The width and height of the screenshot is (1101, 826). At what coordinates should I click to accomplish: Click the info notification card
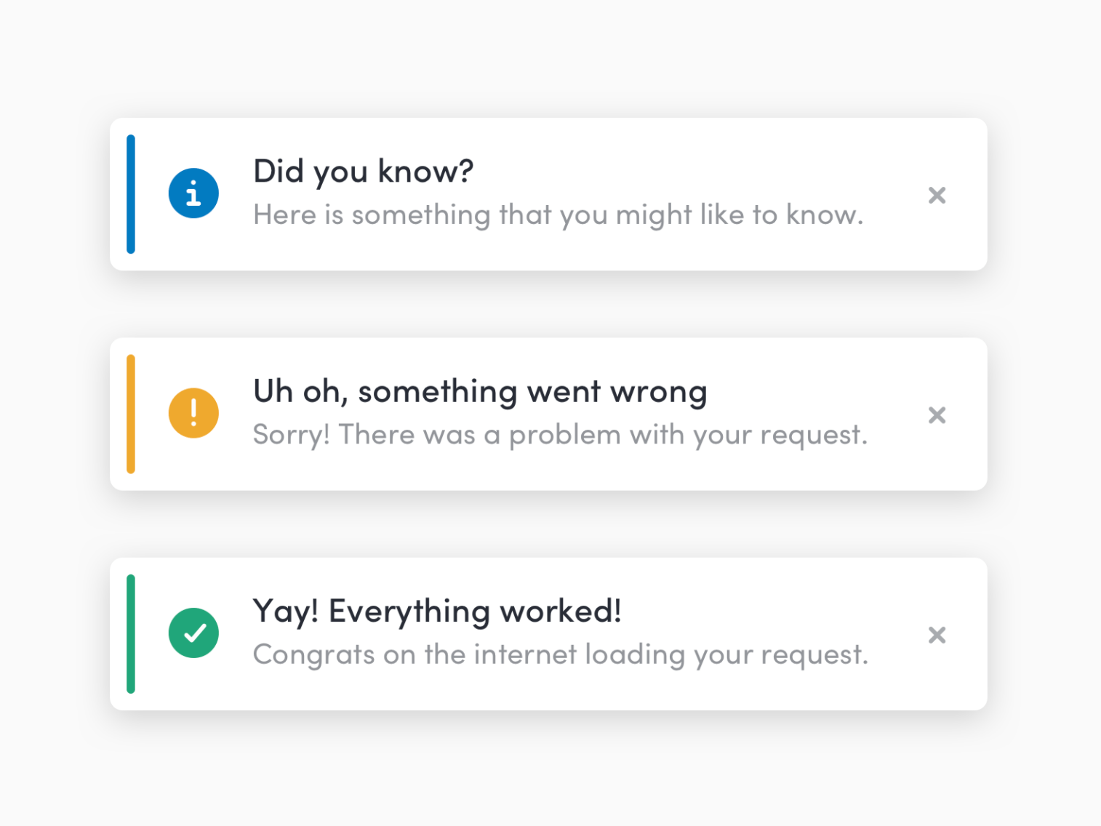click(x=548, y=193)
